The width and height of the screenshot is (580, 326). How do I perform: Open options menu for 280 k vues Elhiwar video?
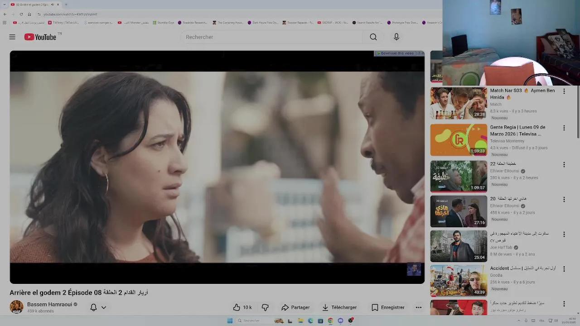pyautogui.click(x=564, y=164)
